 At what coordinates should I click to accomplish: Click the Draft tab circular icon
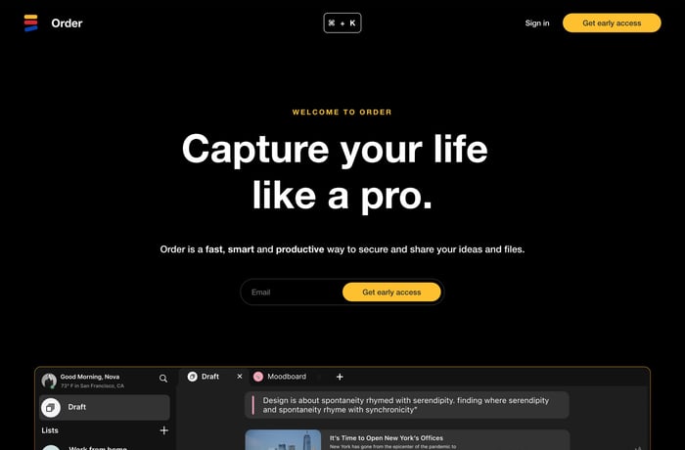(192, 377)
